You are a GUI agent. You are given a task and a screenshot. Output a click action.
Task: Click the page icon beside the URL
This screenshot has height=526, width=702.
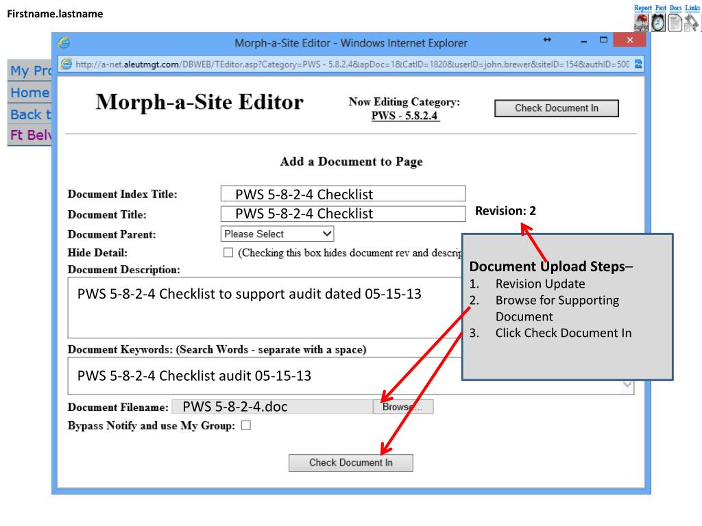pyautogui.click(x=66, y=64)
